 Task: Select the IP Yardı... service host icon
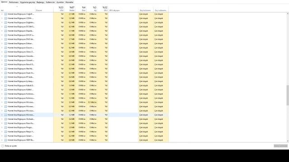[x=5, y=77]
